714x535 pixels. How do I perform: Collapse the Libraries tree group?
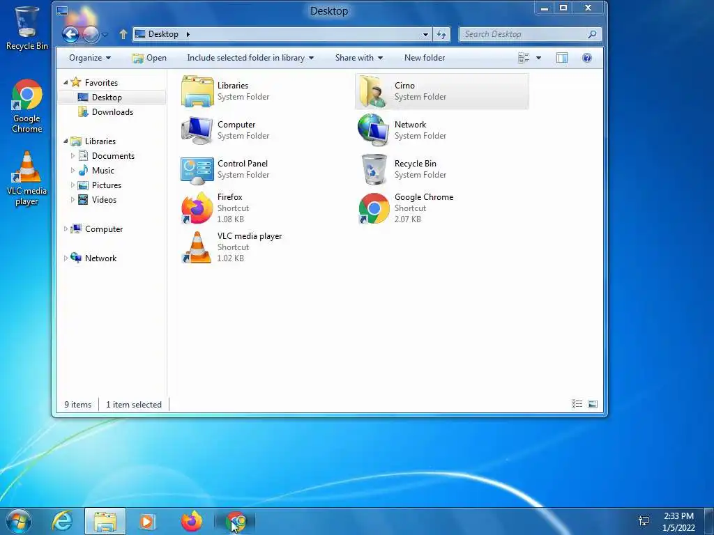66,141
